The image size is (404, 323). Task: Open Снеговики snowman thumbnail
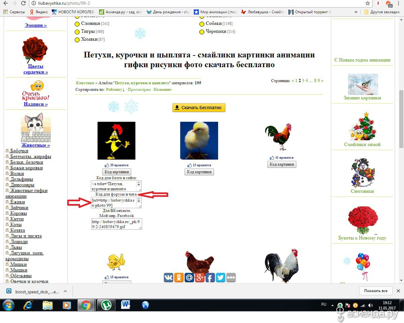tap(363, 173)
